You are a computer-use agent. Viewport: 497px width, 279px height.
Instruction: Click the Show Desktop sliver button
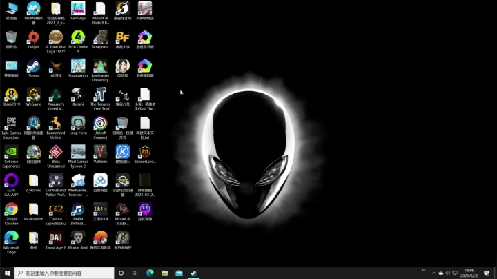(496, 273)
